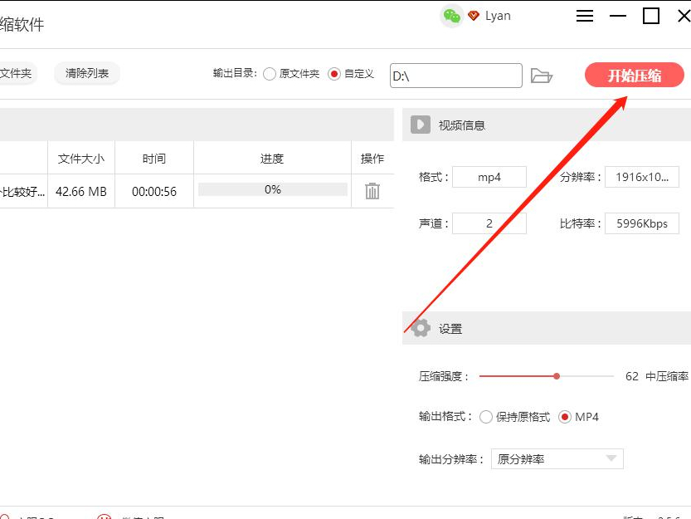691x519 pixels.
Task: Start compression with 开始压缩 button
Action: tap(634, 75)
